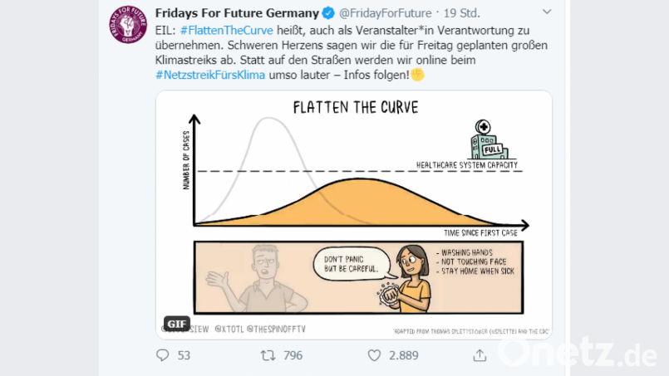The height and width of the screenshot is (376, 669).
Task: Click the reply count 53
Action: click(x=184, y=355)
